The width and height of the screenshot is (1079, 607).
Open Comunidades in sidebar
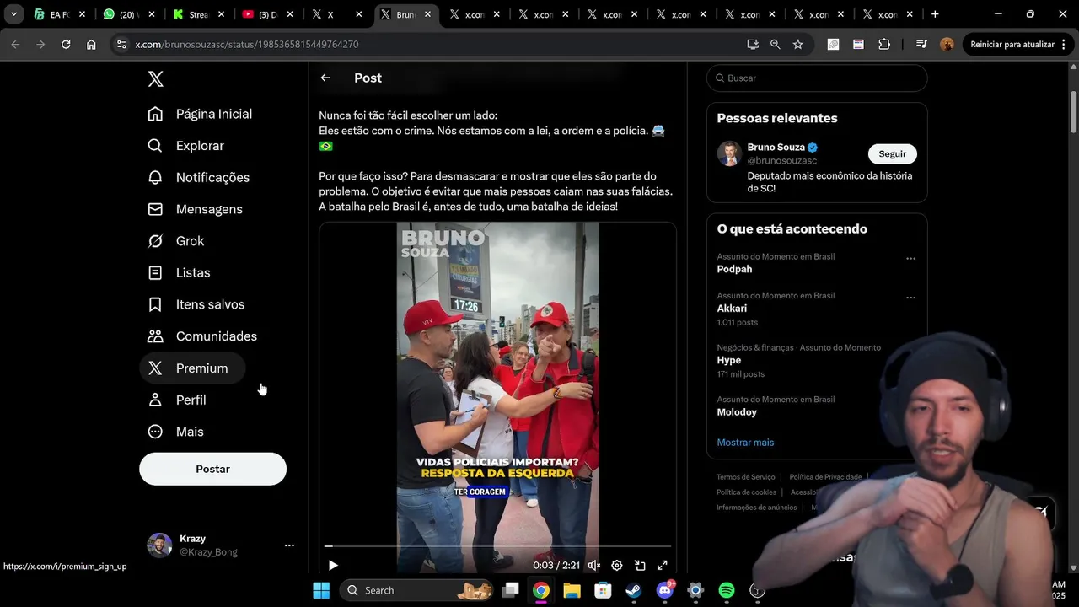pyautogui.click(x=202, y=336)
